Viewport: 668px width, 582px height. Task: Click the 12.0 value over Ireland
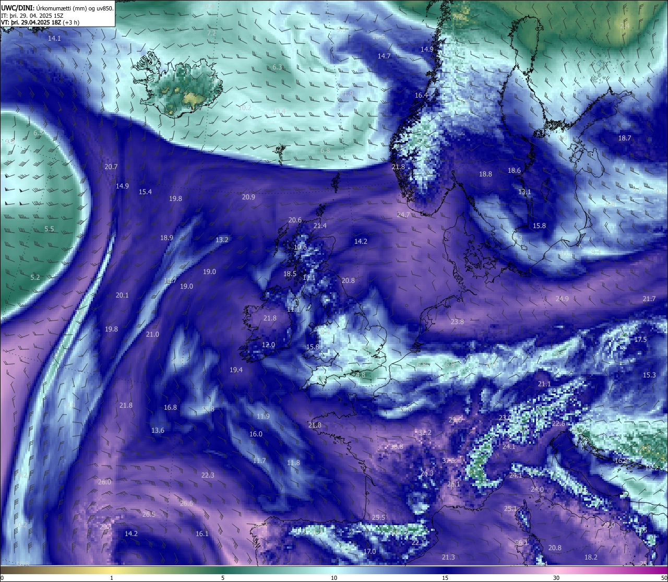click(268, 345)
